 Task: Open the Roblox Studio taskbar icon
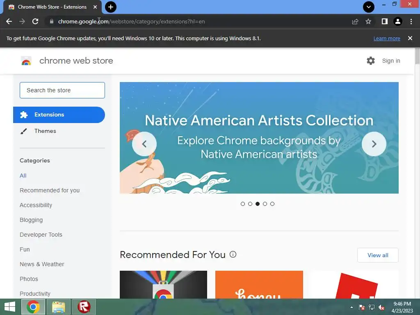pos(84,307)
